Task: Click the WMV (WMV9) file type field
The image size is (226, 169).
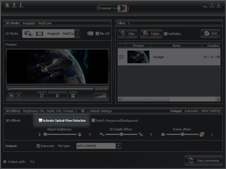Action: pos(96,146)
